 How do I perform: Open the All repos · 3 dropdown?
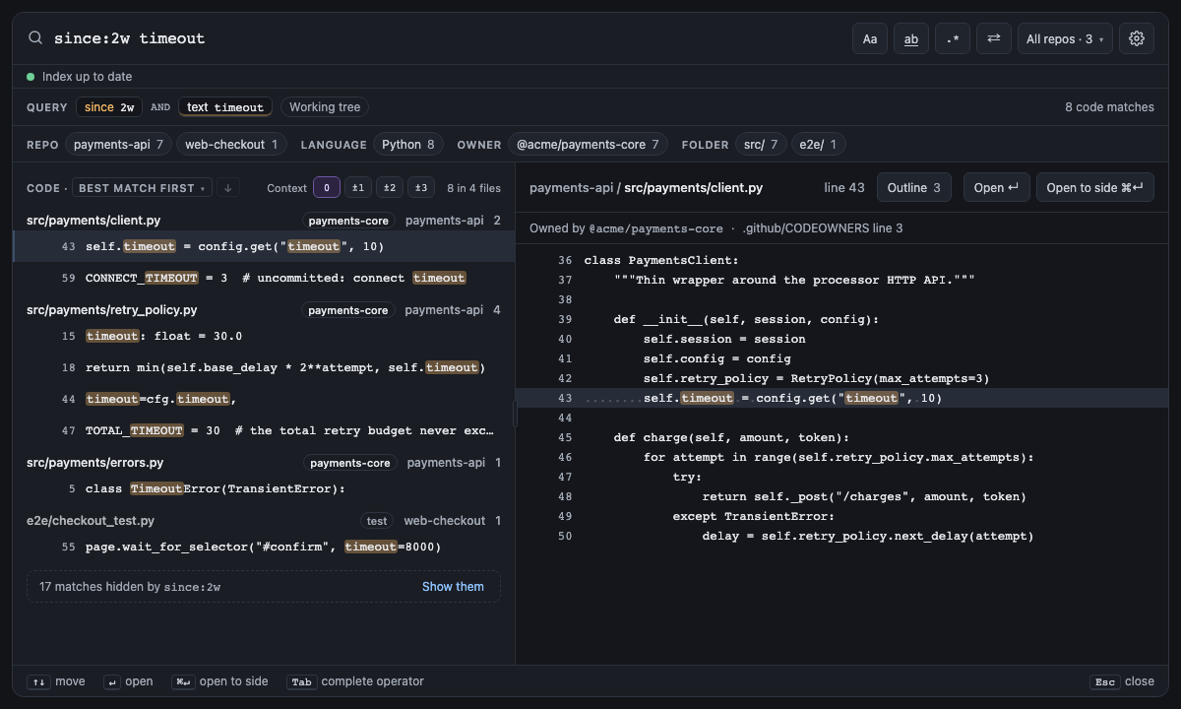1065,38
